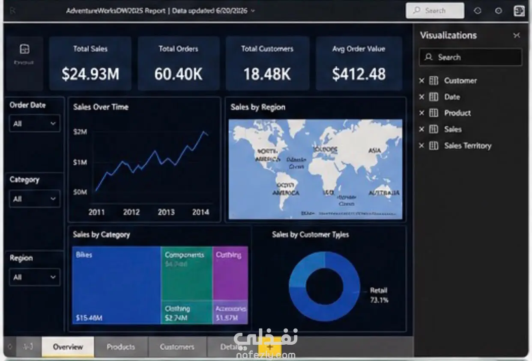Click the $2M label on sales axis
This screenshot has width=532, height=361.
pos(80,132)
